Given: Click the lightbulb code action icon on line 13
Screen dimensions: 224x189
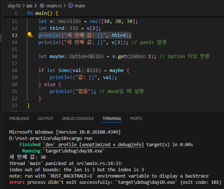Looking at the screenshot, I should [x=30, y=35].
